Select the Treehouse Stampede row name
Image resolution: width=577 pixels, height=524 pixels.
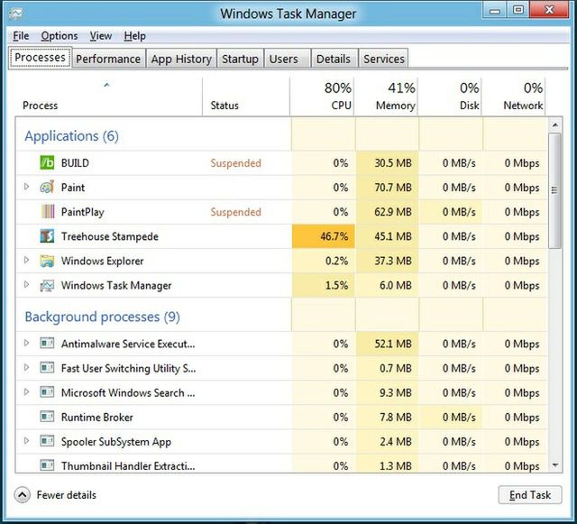110,236
